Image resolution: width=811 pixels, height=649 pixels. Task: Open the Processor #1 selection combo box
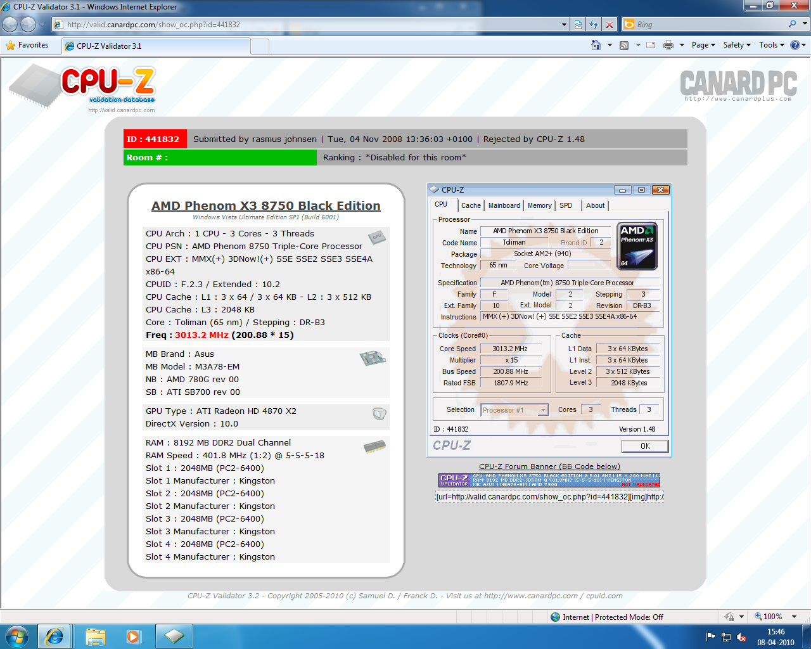click(514, 410)
